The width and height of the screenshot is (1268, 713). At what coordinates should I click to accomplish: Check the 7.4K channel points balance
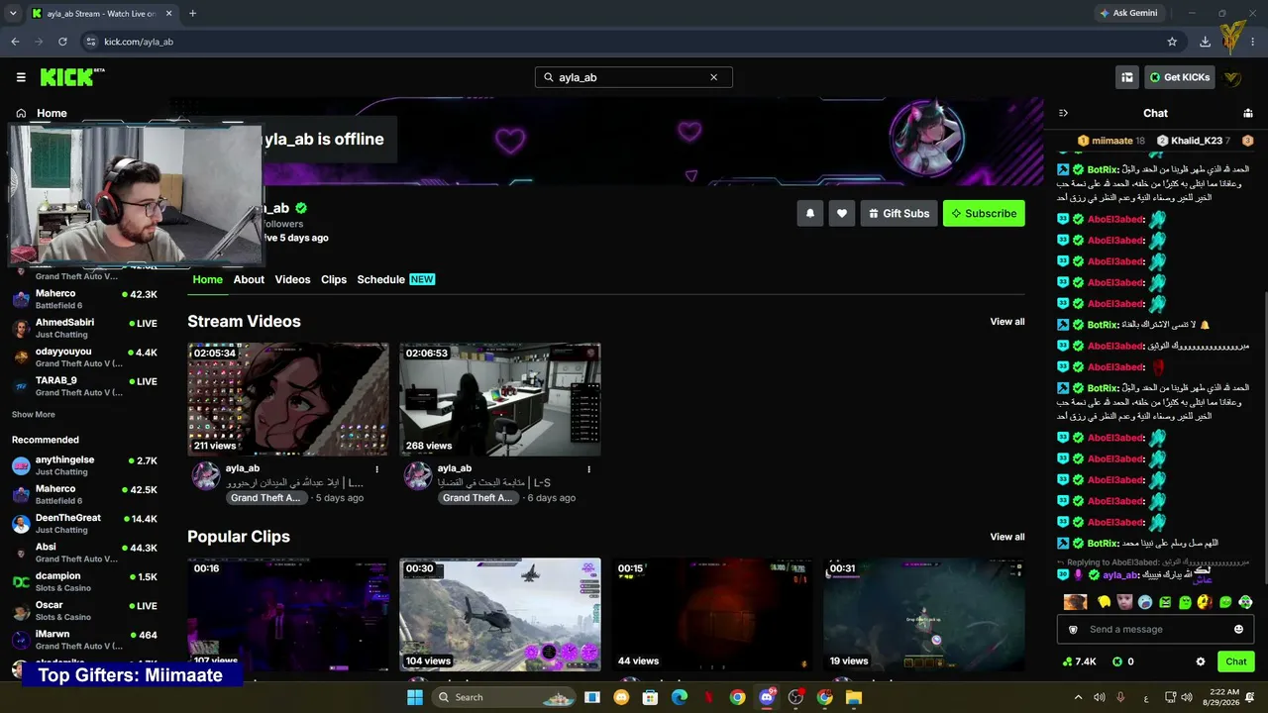coord(1079,662)
